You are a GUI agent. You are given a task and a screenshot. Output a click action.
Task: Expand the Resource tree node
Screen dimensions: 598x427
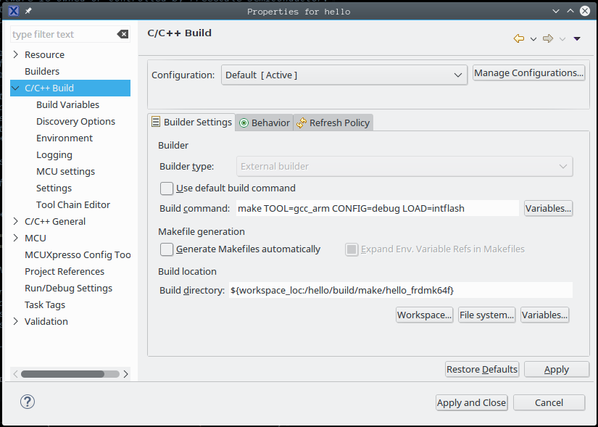(x=16, y=54)
